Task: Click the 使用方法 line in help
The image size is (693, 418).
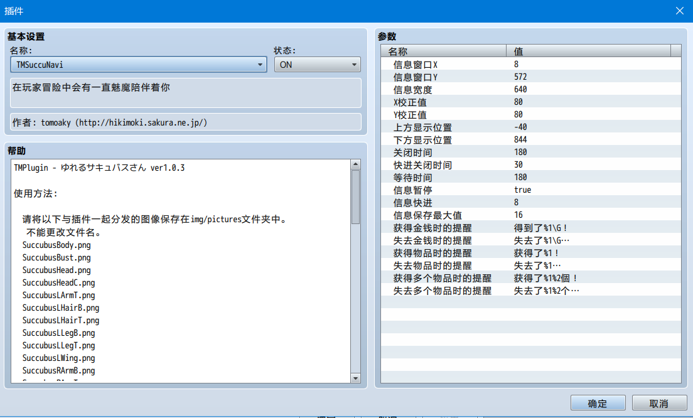Action: [x=36, y=193]
